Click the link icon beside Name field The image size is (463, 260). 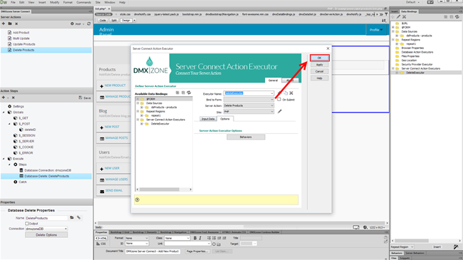pyautogui.click(x=78, y=218)
